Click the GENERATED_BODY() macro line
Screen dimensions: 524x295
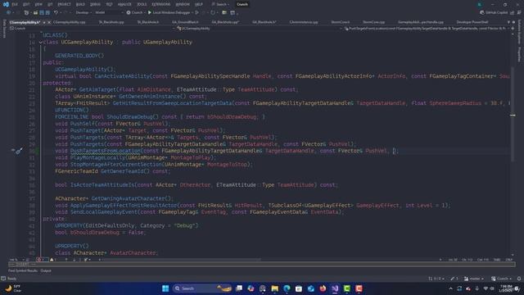tap(79, 56)
